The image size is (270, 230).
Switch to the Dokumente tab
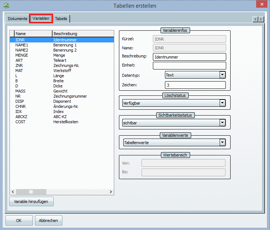tap(18, 19)
